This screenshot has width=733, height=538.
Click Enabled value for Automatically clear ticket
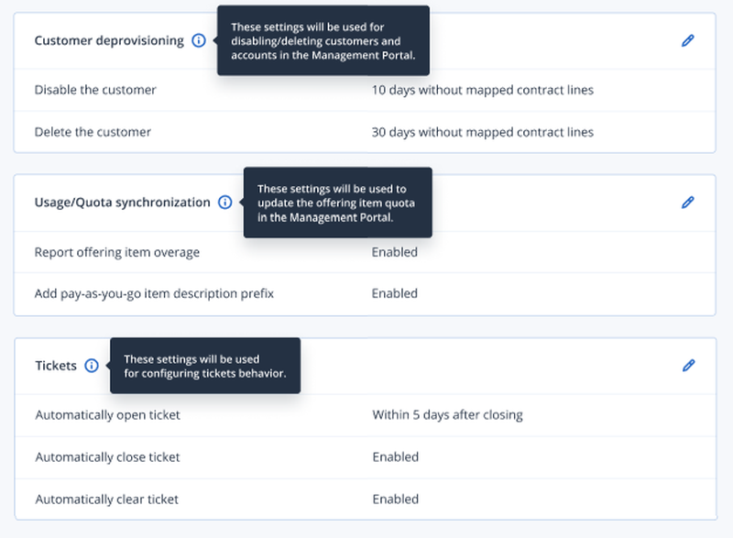point(396,500)
